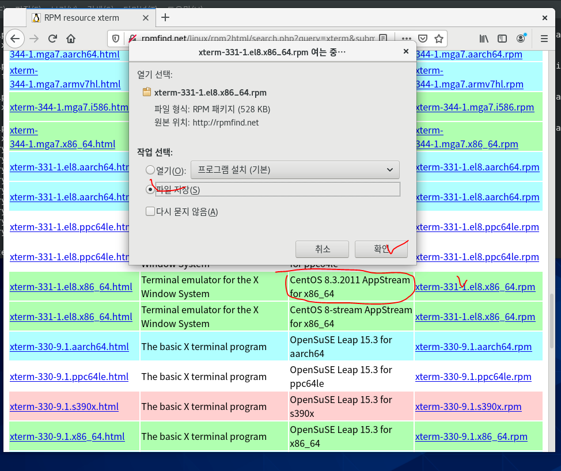Open the Firefox home page
Screen dimensions: 561x471
point(71,39)
